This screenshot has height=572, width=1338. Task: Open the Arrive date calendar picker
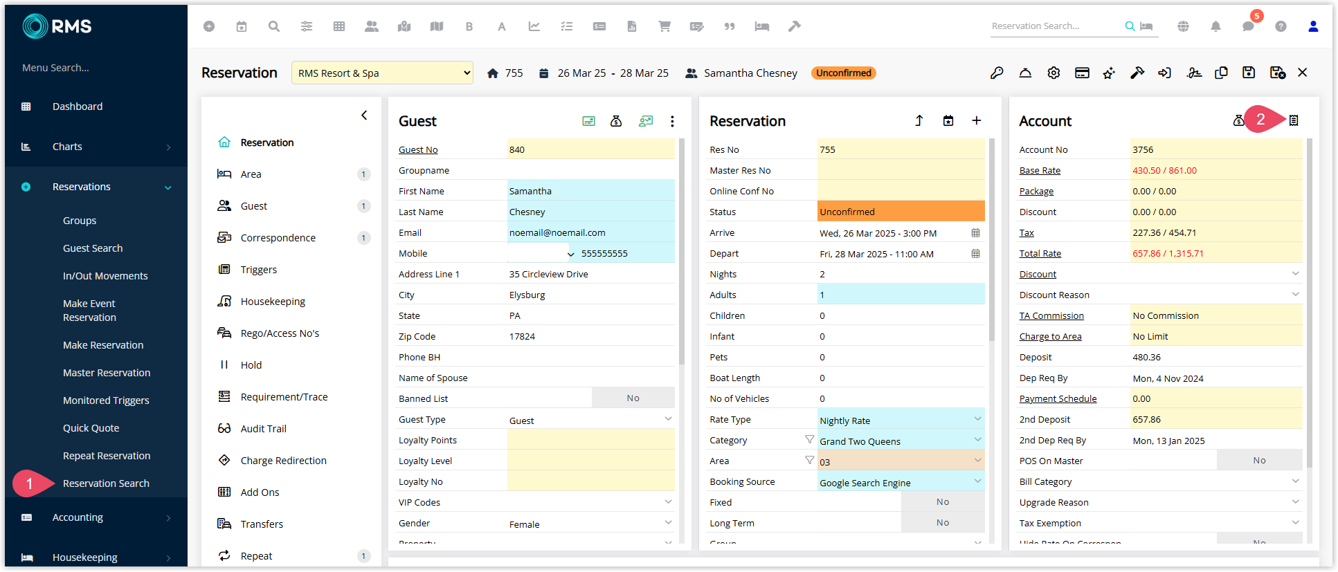(975, 233)
